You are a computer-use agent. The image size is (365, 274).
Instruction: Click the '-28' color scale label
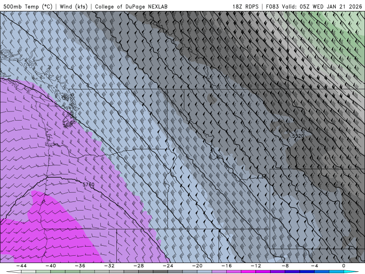[139, 266]
